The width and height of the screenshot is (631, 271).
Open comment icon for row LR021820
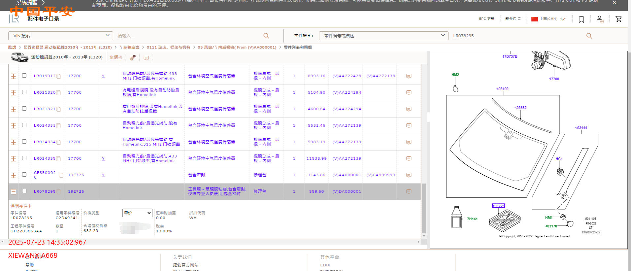point(409,93)
